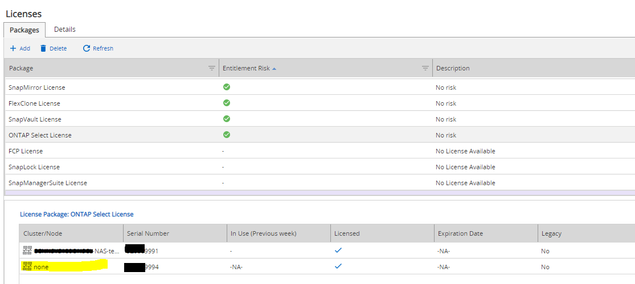Click the License Package: ONTAP Select License link

(76, 214)
